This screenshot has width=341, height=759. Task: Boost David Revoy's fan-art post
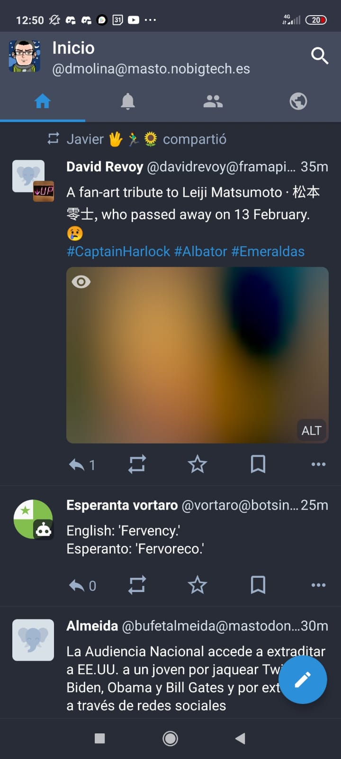(x=137, y=464)
